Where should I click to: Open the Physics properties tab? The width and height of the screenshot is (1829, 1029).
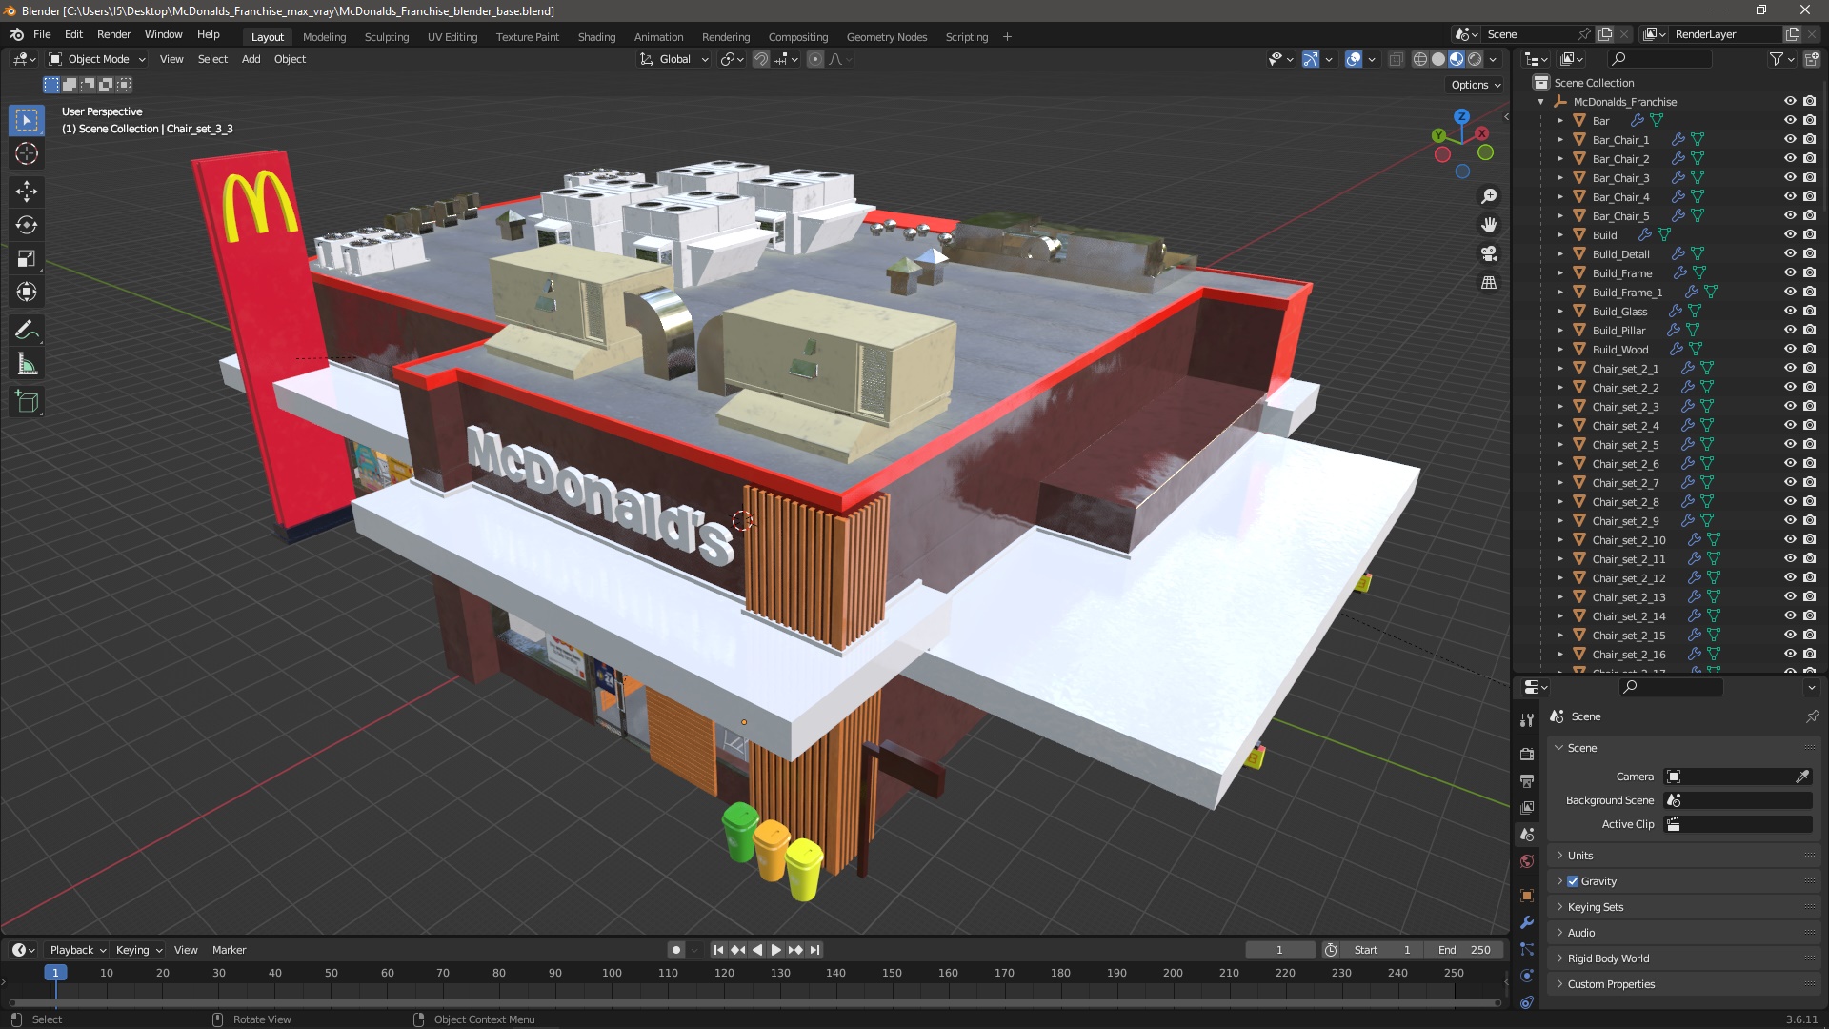point(1527,976)
